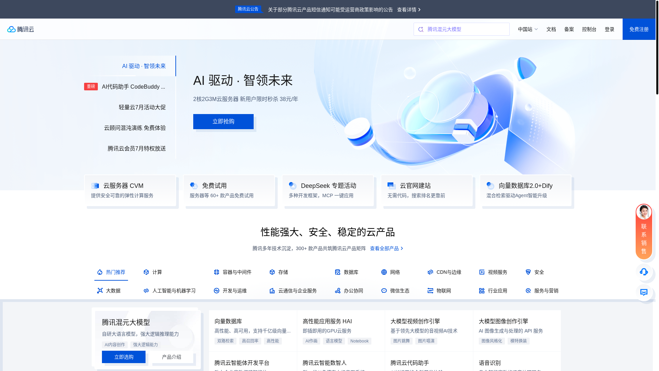
Task: Click the 云服务器 CVM card icon
Action: (x=95, y=186)
